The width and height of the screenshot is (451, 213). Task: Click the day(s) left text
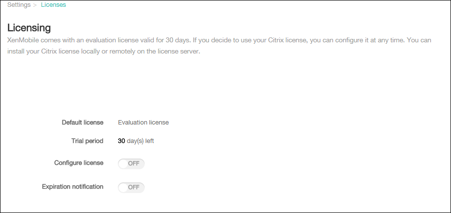click(140, 141)
